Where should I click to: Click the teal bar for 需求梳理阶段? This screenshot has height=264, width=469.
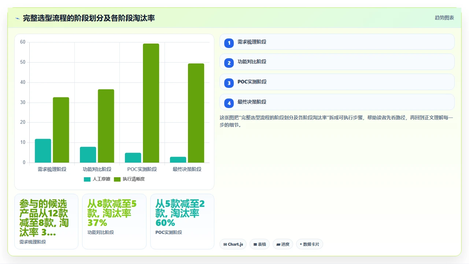tap(43, 151)
